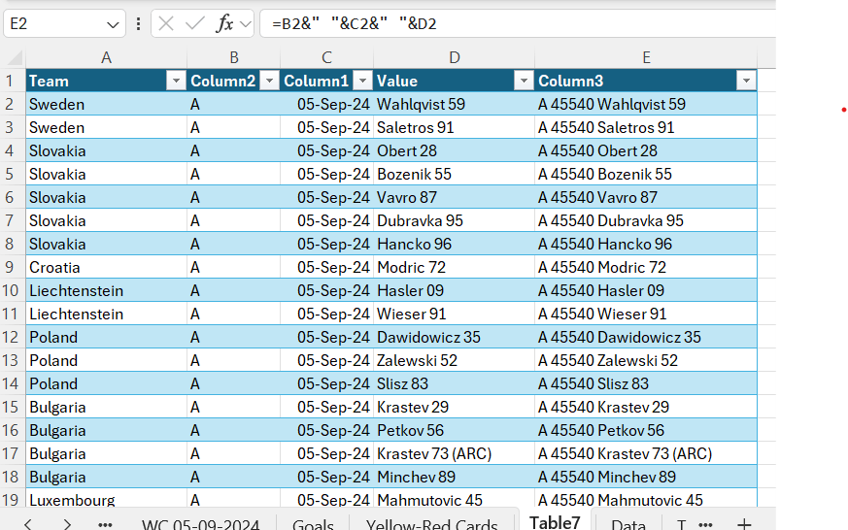848x530 pixels.
Task: Select row 2 header
Action: (11, 104)
